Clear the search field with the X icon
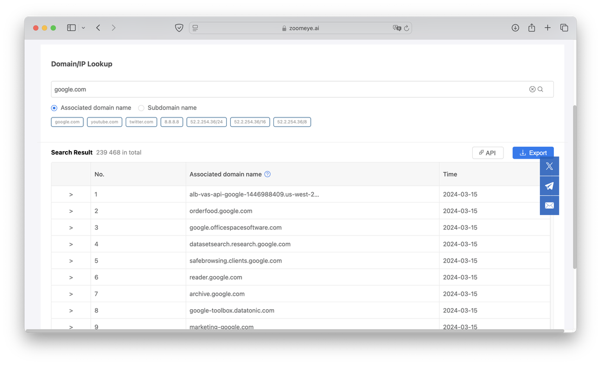This screenshot has height=365, width=601. [x=532, y=89]
